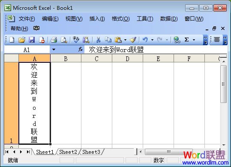Select column B header

click(x=66, y=59)
